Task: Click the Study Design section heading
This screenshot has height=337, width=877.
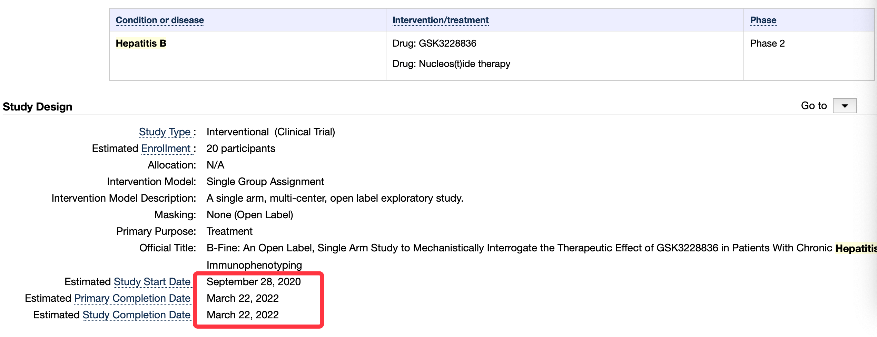Action: point(38,107)
